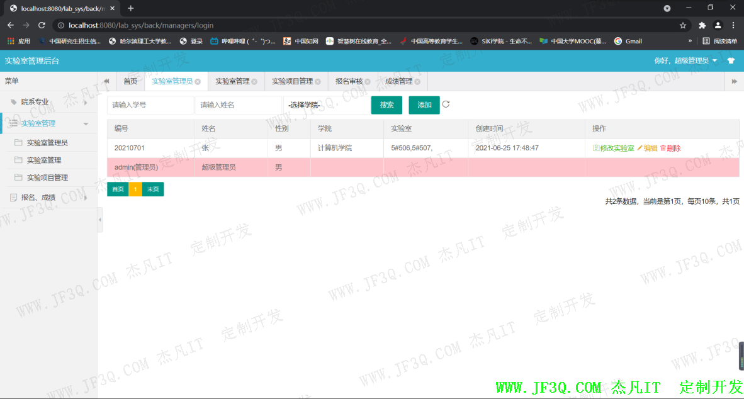
Task: Switch to the 成绩管理 tab
Action: click(x=398, y=82)
